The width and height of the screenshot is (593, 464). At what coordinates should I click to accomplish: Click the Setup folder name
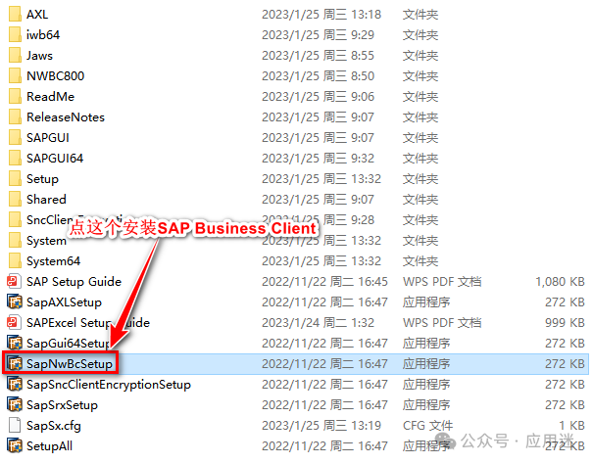[42, 179]
